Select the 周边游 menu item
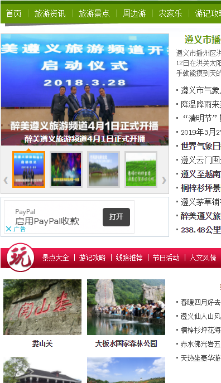This screenshot has width=221, height=383. tap(134, 13)
